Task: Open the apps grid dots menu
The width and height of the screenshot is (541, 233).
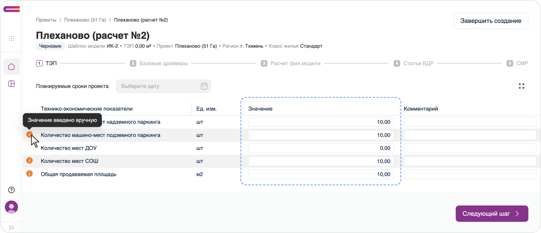Action: 12,39
